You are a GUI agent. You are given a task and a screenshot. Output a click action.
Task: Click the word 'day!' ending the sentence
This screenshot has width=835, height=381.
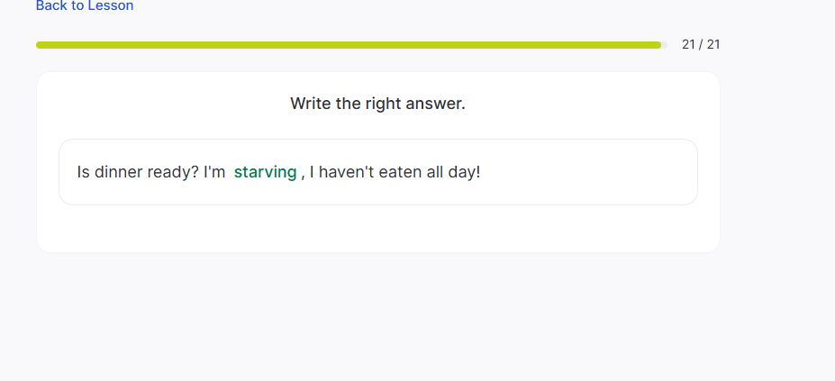[x=464, y=172]
